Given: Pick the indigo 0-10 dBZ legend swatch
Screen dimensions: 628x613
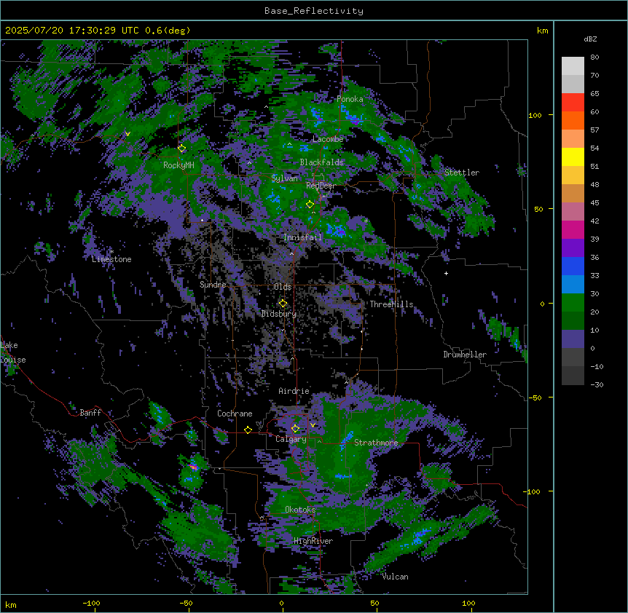Looking at the screenshot, I should pos(573,339).
